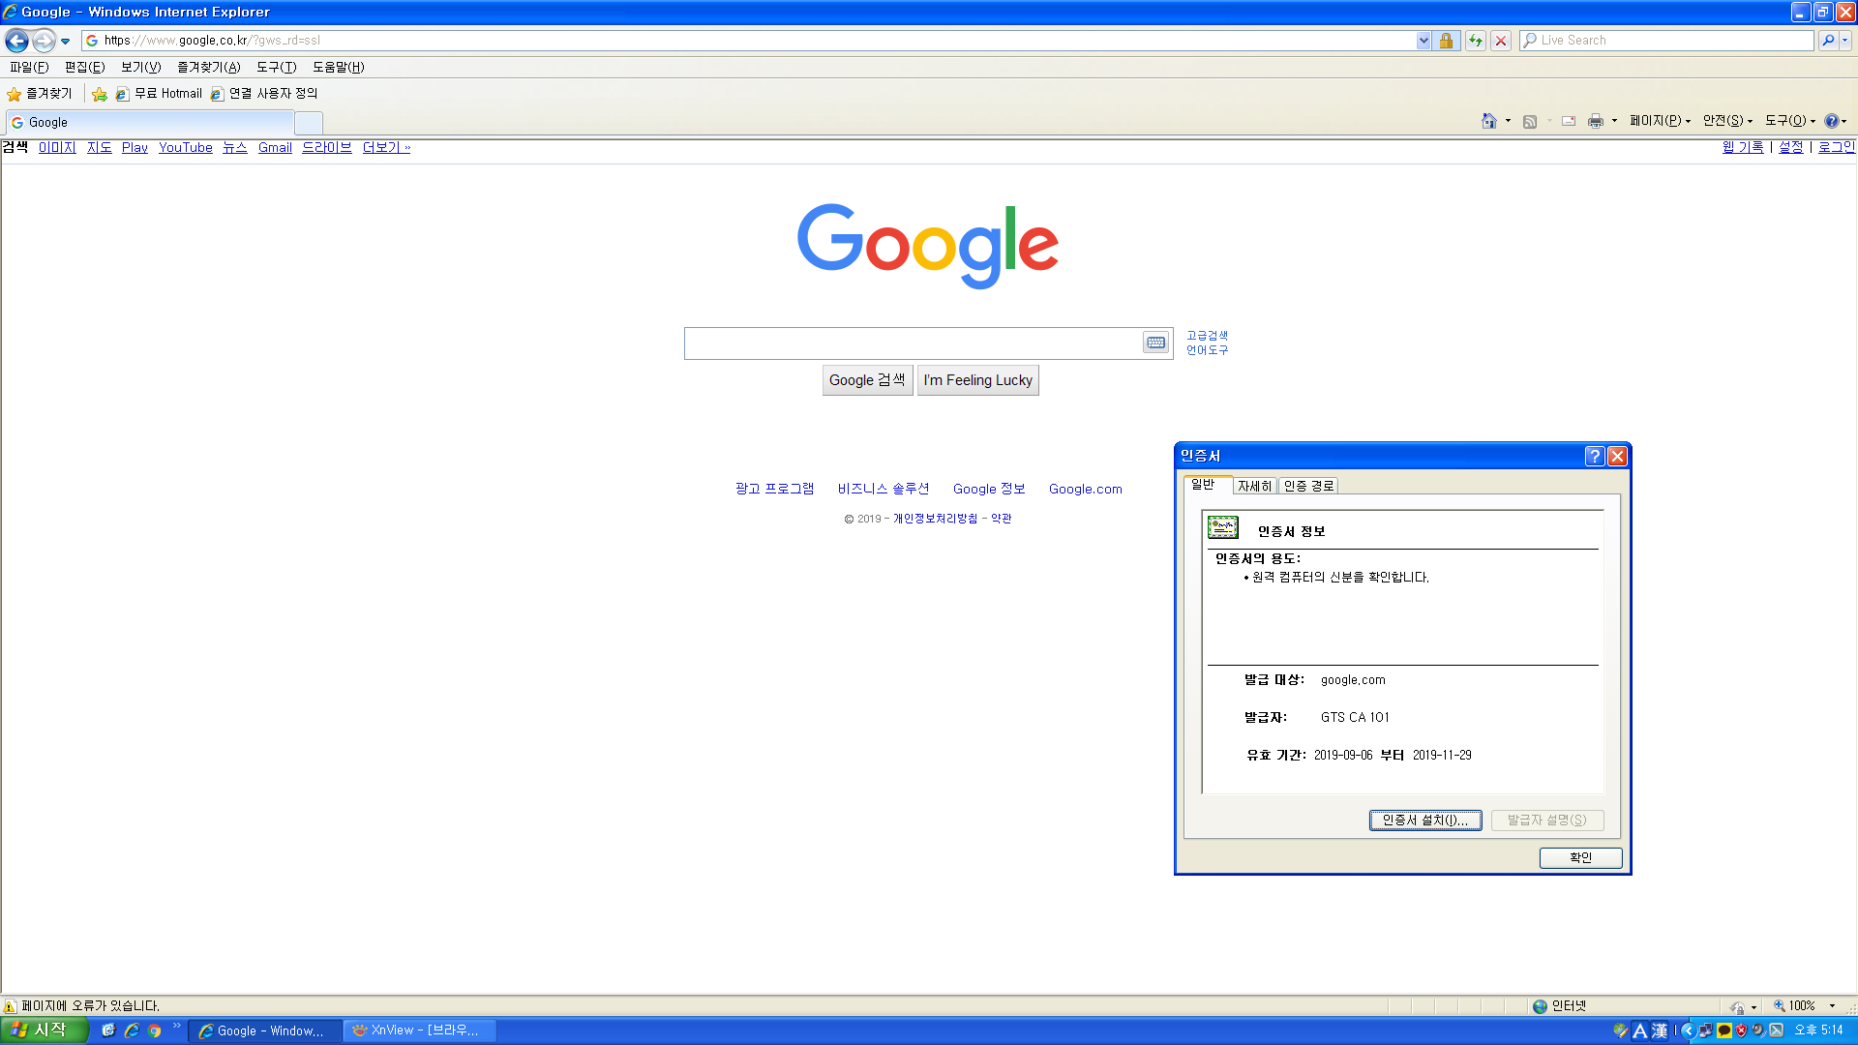Screen dimensions: 1858x1045
Task: Click the 인증서 설치(I)... button
Action: coord(1425,821)
